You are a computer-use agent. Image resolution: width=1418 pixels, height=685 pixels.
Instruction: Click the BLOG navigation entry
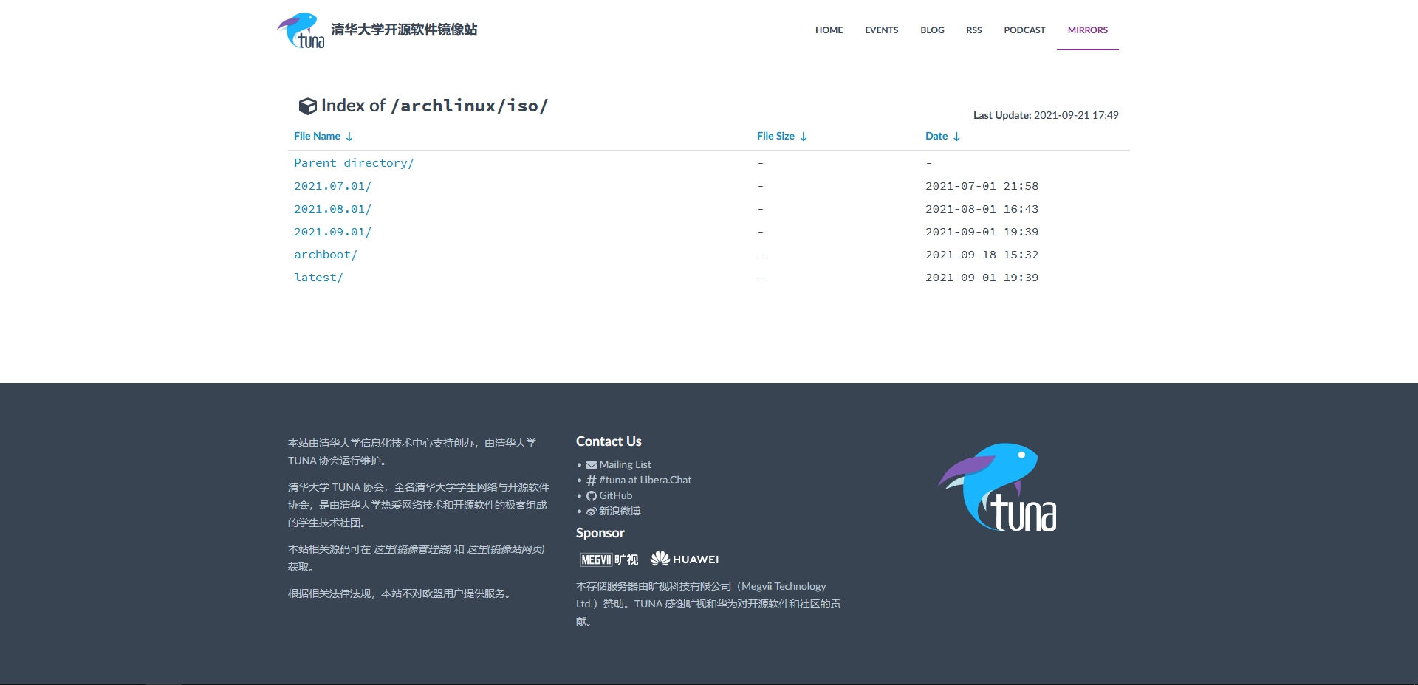(931, 30)
